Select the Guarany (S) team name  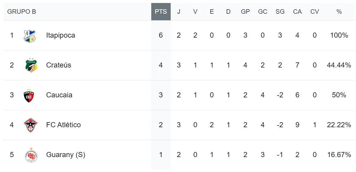point(66,155)
